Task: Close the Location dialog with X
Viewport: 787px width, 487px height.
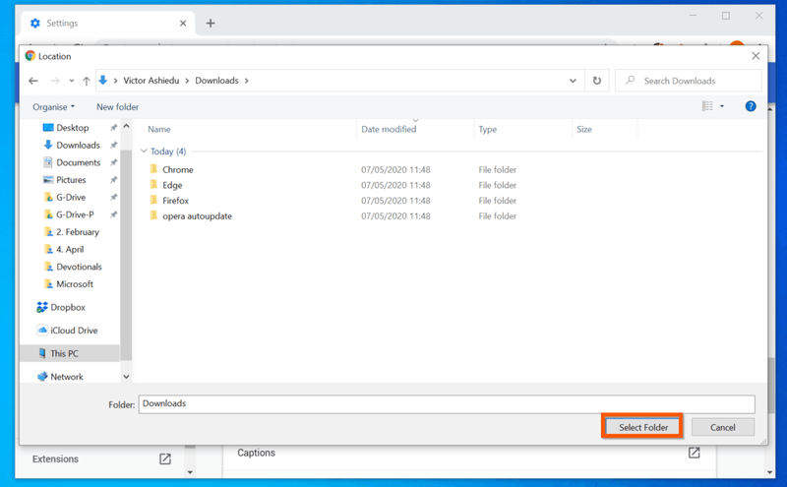Action: click(x=756, y=56)
